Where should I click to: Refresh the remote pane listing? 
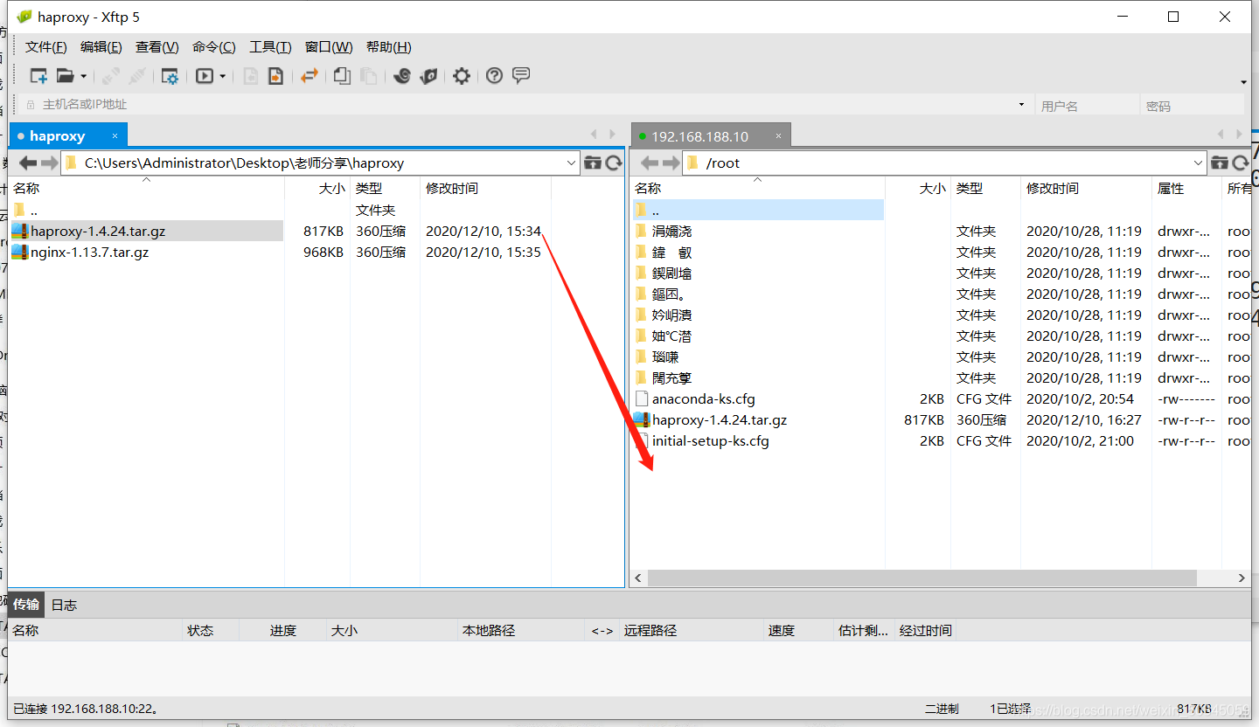pos(1241,163)
